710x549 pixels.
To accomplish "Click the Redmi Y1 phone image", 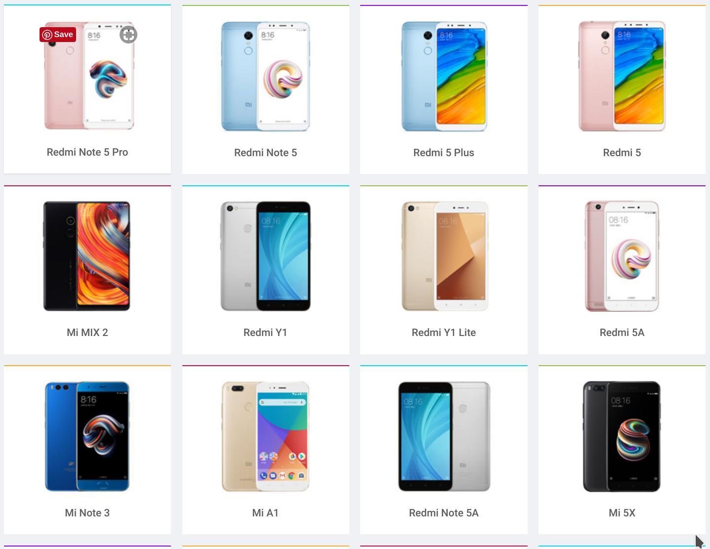I will (265, 256).
